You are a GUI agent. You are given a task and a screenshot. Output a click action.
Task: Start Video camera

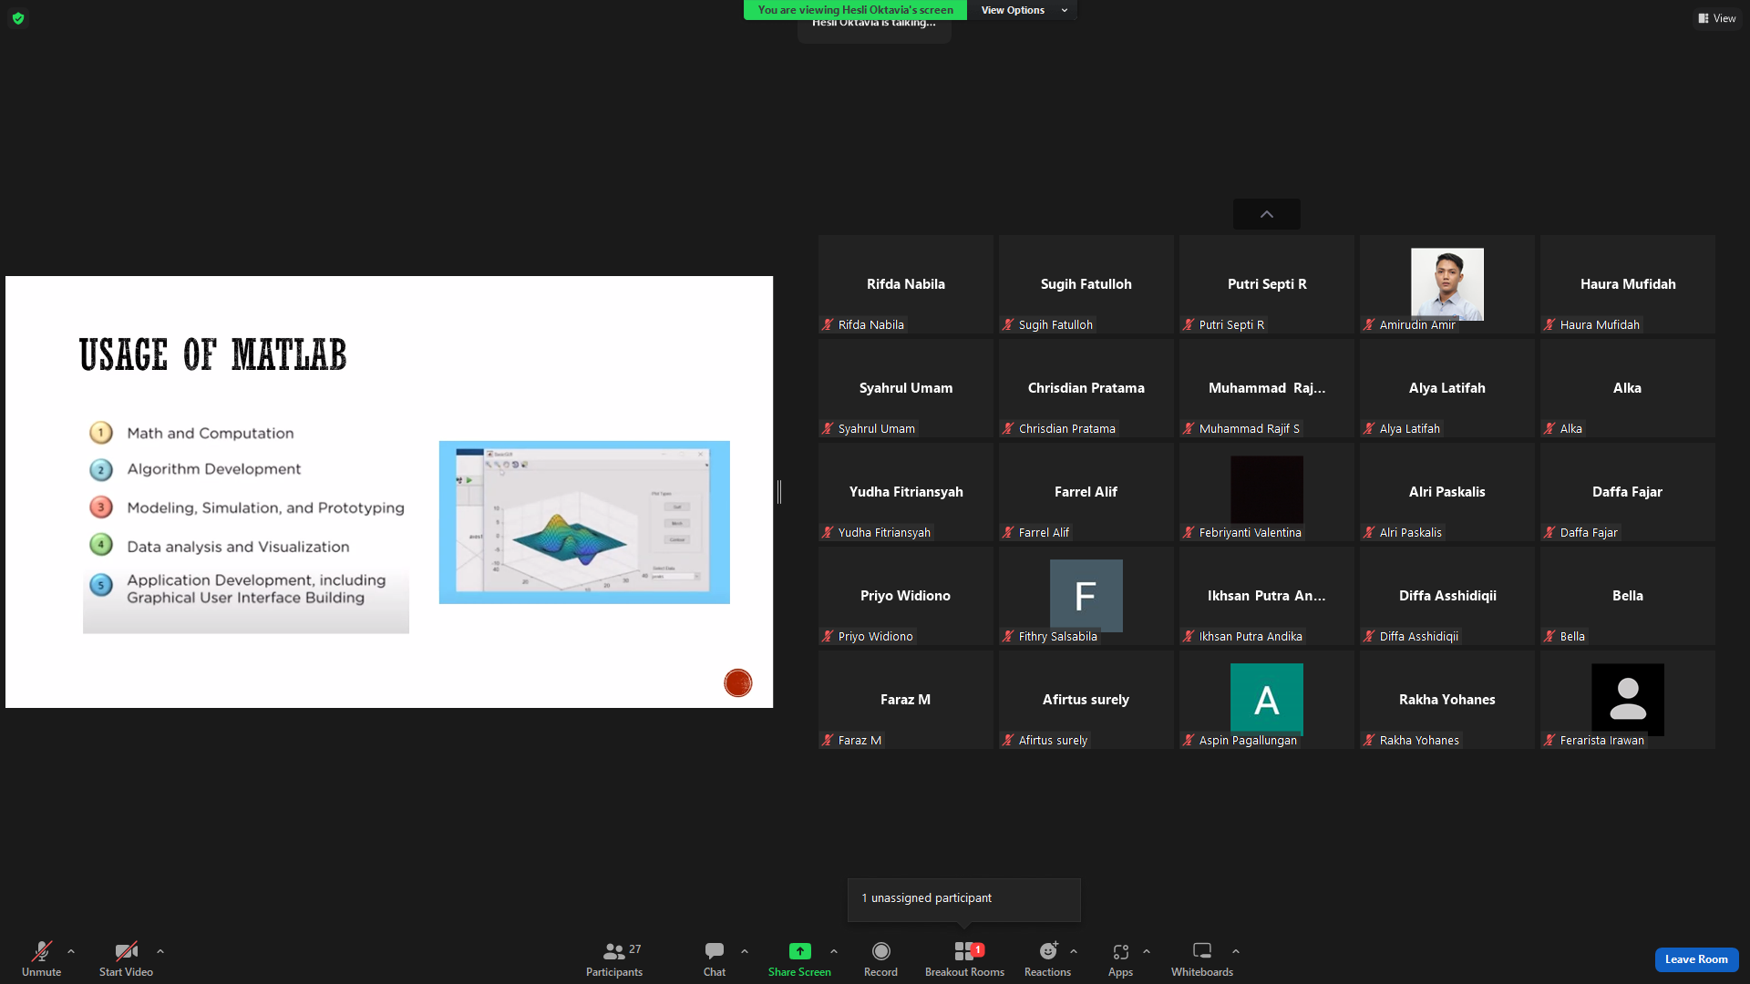point(126,958)
